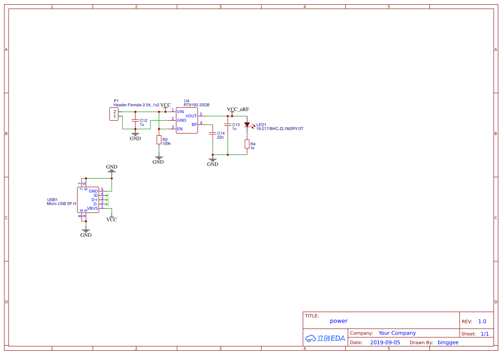
Task: Click the USB1 Micro USB connector body
Action: pyautogui.click(x=88, y=200)
